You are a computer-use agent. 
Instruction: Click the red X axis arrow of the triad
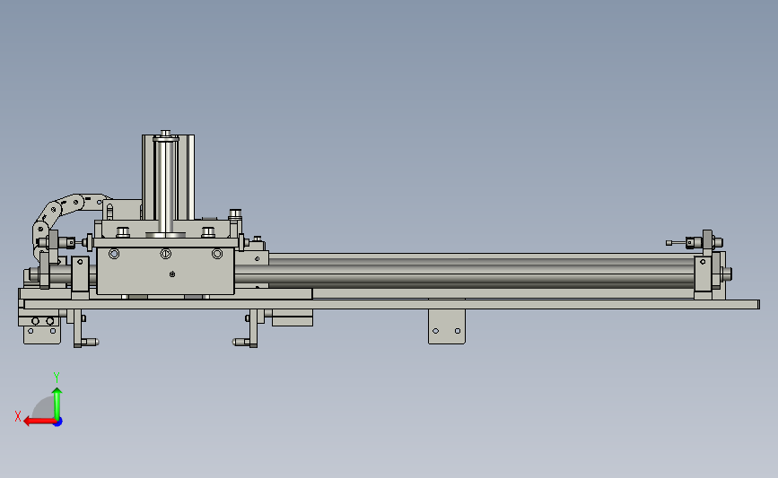[x=39, y=422]
